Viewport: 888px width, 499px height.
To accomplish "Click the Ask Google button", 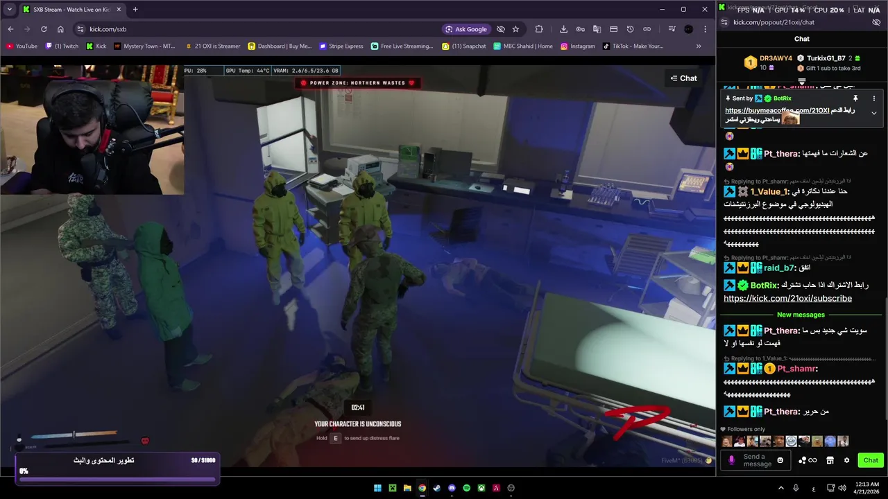I will click(466, 29).
